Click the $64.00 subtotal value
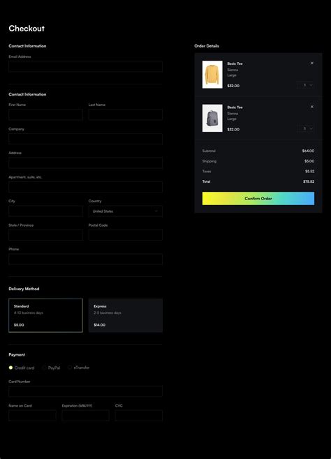This screenshot has width=331, height=459. [308, 151]
